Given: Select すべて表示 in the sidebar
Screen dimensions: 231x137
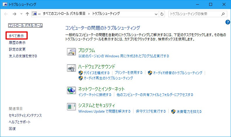Looking at the screenshot, I should (16, 36).
